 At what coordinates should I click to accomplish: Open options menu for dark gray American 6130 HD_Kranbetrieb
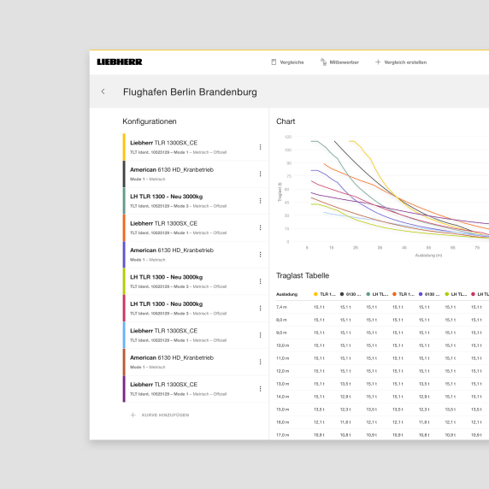click(x=260, y=174)
